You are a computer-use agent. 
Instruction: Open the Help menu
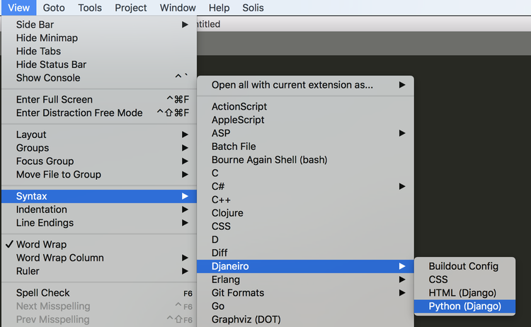(219, 8)
